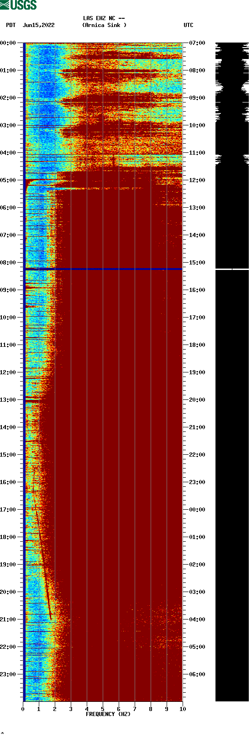Viewport: 252px width, 738px height.
Task: Click the UTC time label '15:00'
Action: 197,263
